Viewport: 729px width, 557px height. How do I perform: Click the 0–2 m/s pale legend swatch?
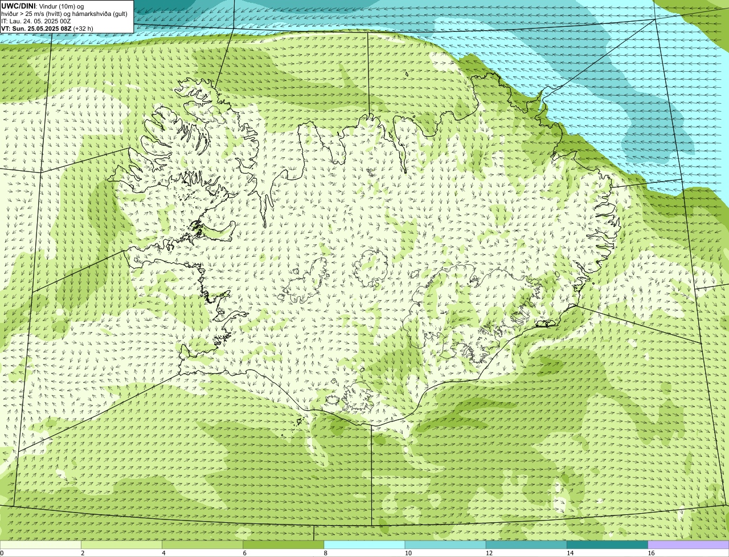point(40,545)
